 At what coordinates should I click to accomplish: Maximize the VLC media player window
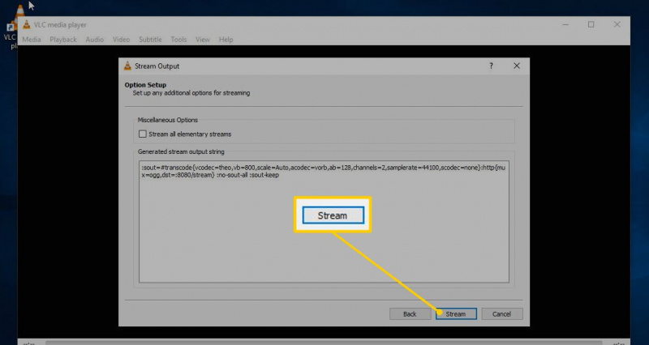(x=591, y=25)
